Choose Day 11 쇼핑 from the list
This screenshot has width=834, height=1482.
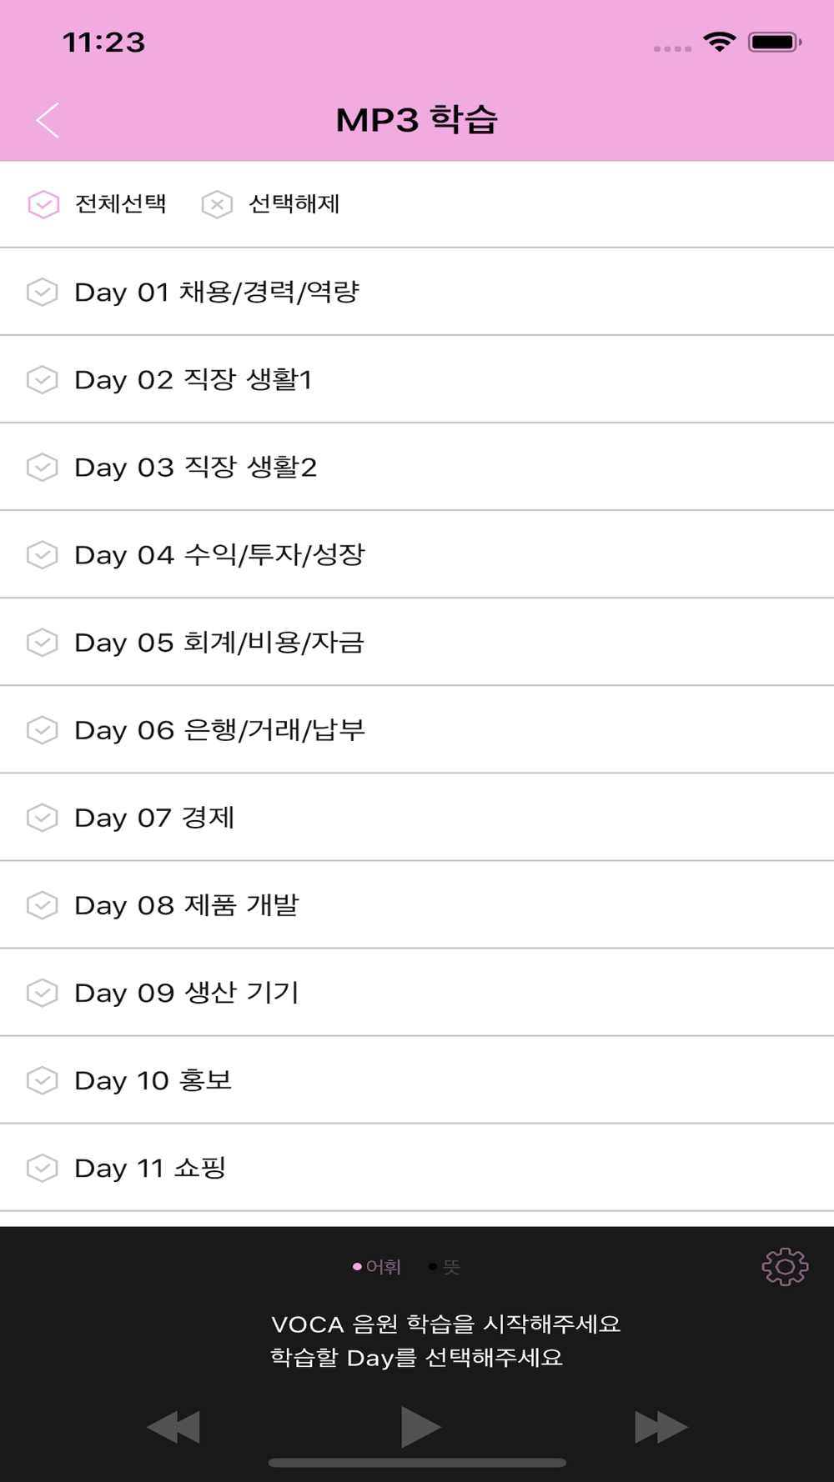pyautogui.click(x=150, y=1168)
